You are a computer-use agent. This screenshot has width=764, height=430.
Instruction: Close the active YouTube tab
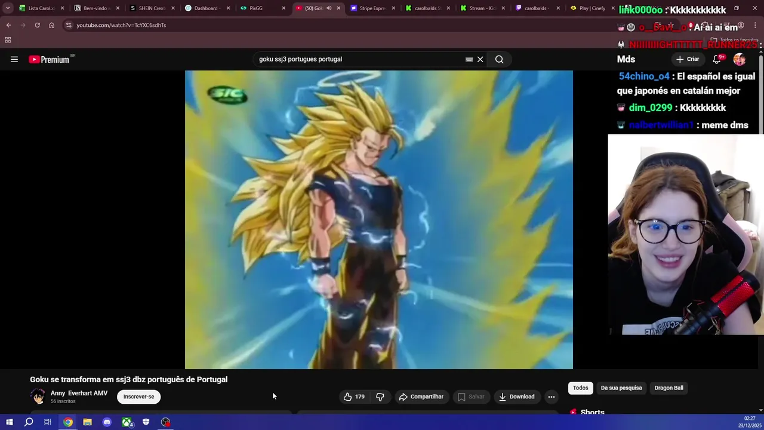point(338,8)
